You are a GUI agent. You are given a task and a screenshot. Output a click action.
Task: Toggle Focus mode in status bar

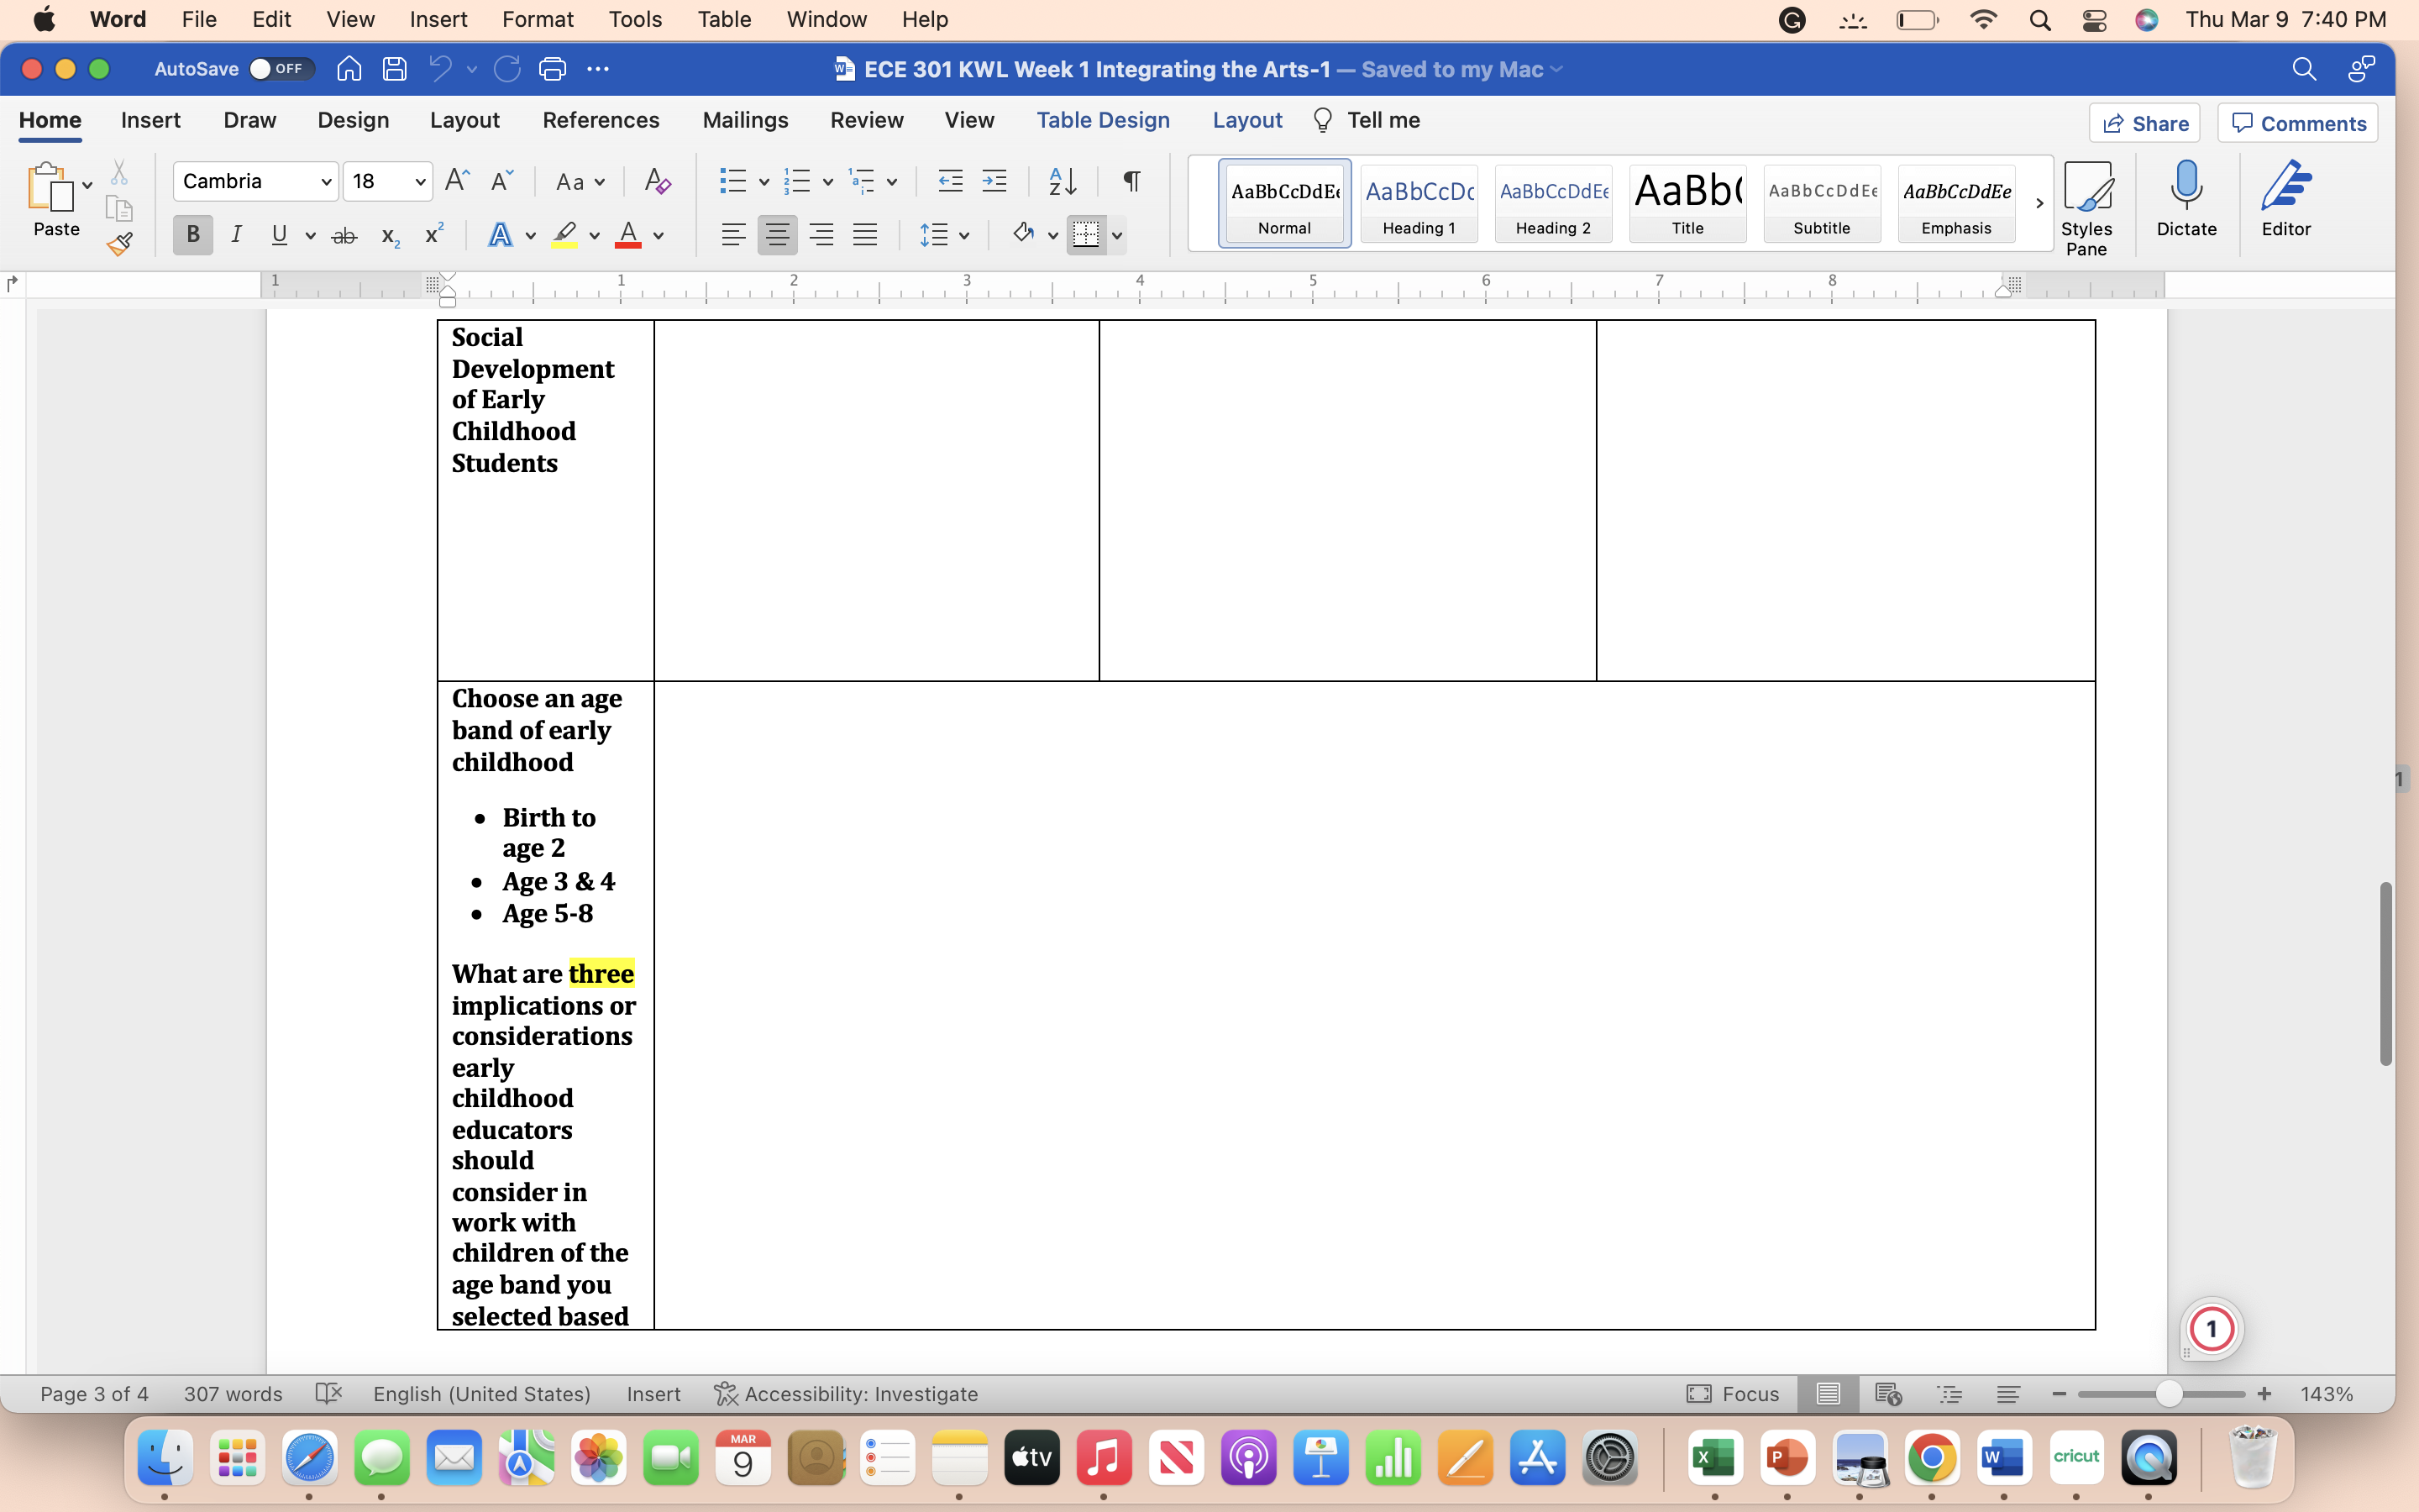point(1732,1393)
